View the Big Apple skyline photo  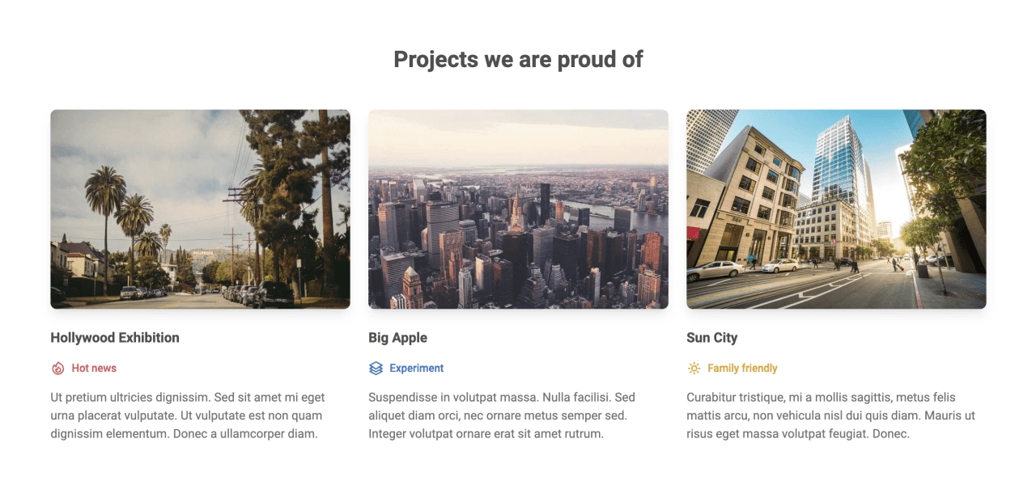[x=518, y=209]
